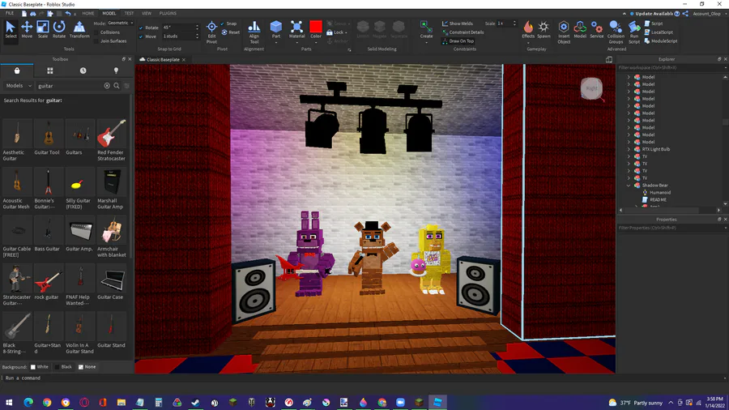Image resolution: width=729 pixels, height=410 pixels.
Task: Click the toolbox search magnifier icon
Action: 117,86
